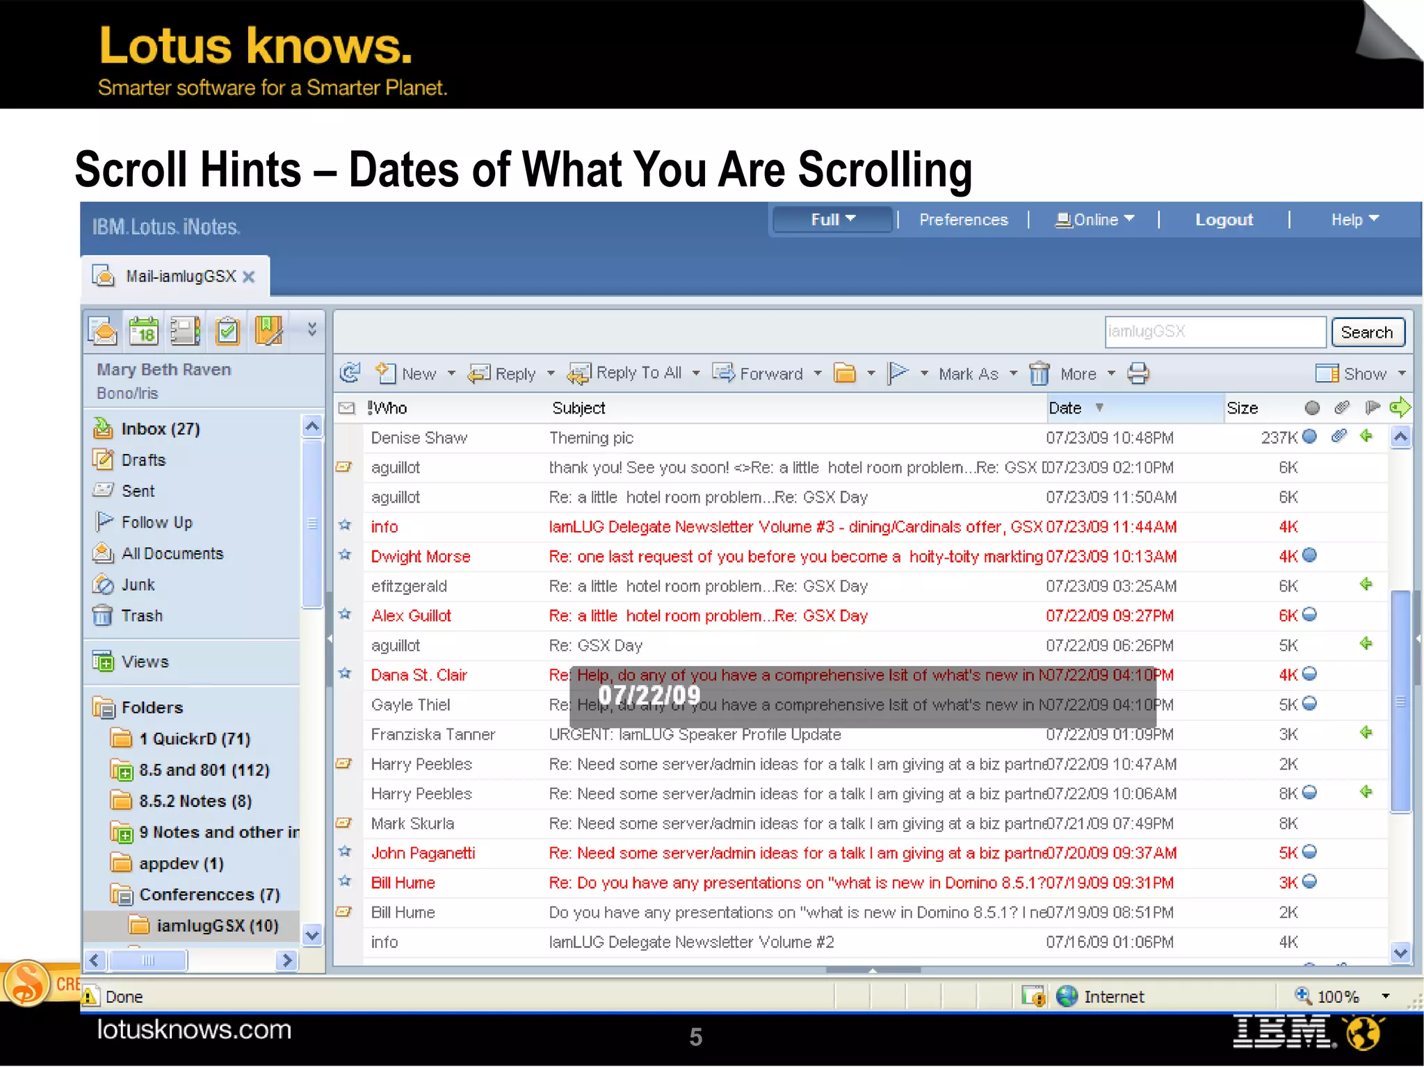Screen dimensions: 1424x1067
Task: Open Preferences in the top bar
Action: click(964, 220)
